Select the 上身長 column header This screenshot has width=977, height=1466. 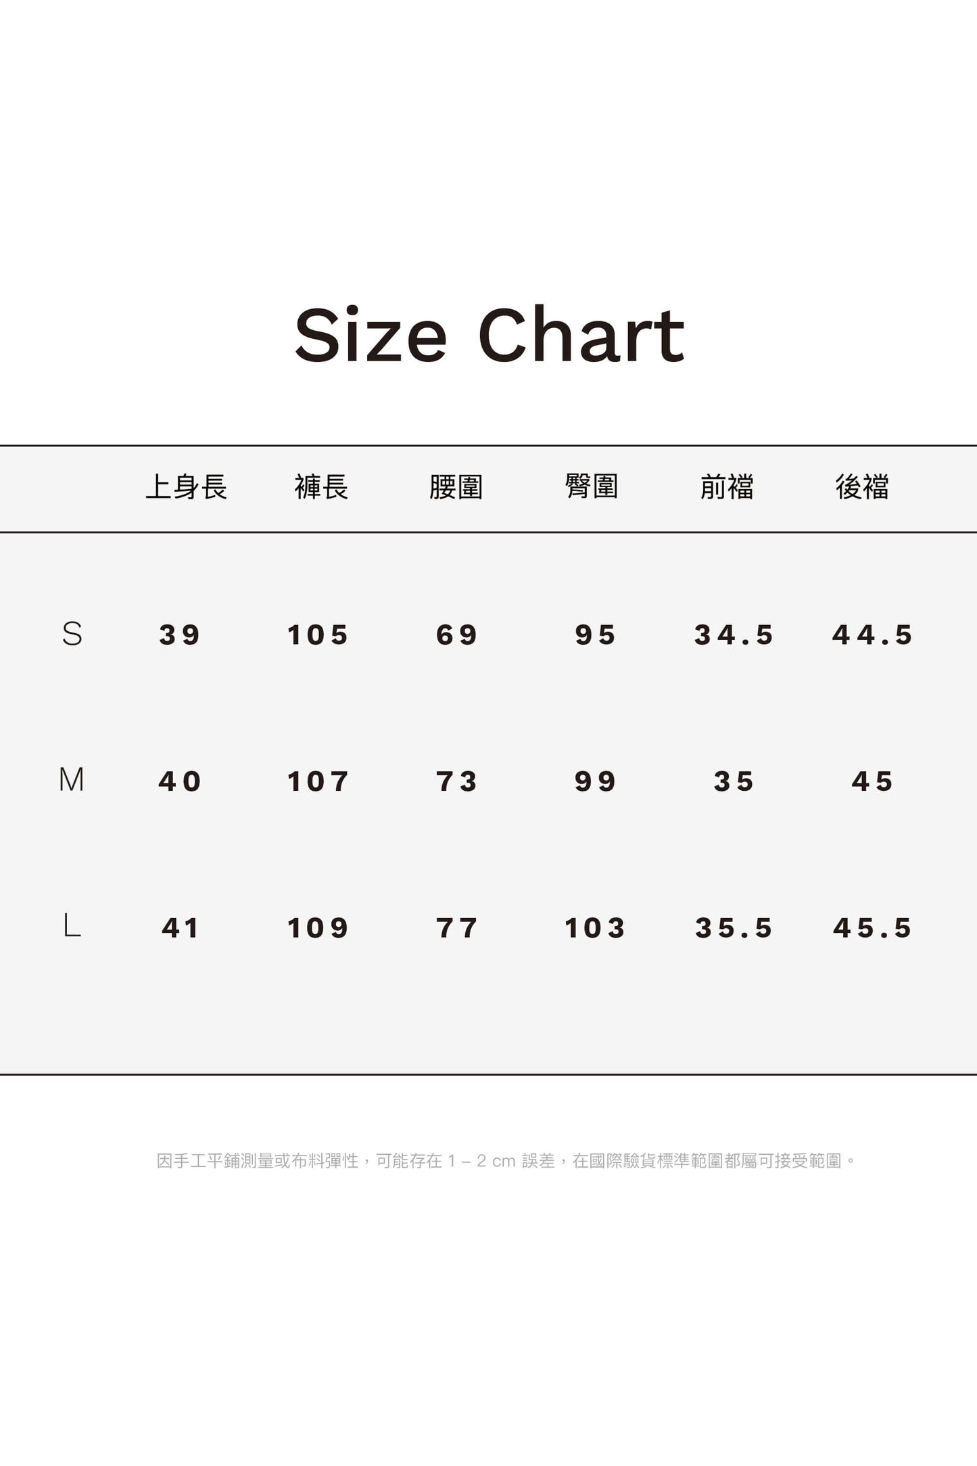(186, 487)
